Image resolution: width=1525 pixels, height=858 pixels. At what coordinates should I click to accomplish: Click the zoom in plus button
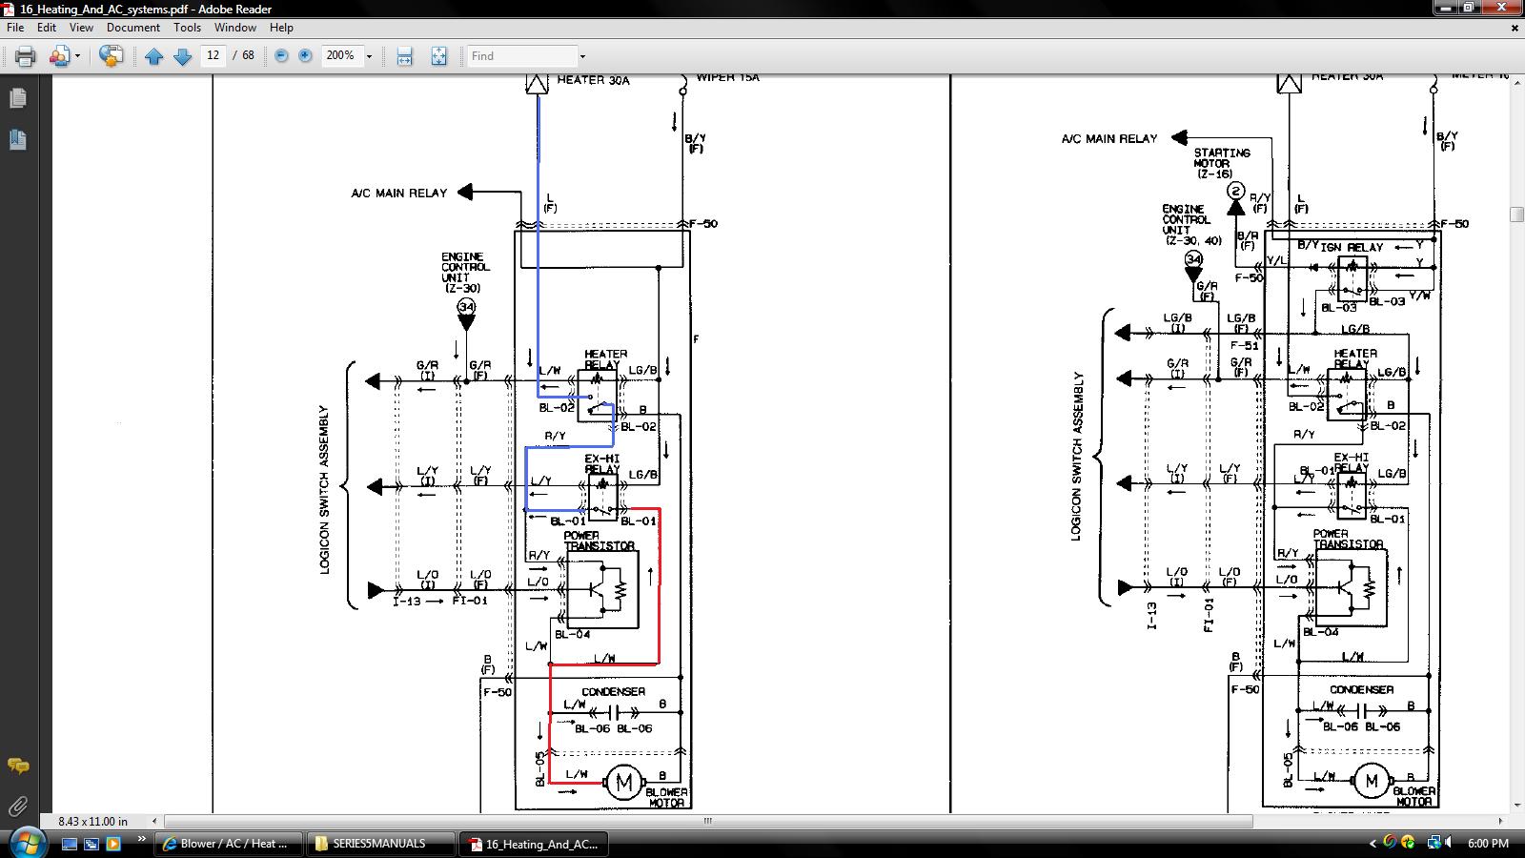coord(305,56)
